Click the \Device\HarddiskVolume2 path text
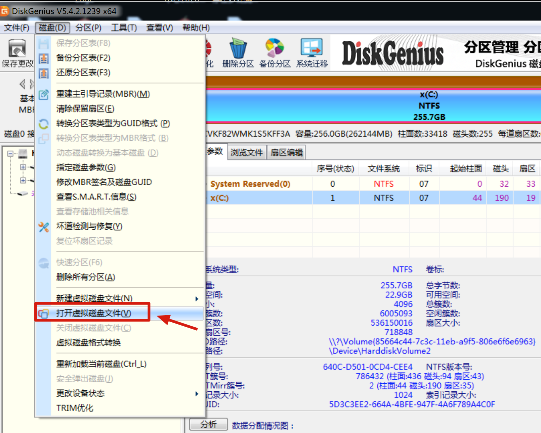 point(380,351)
